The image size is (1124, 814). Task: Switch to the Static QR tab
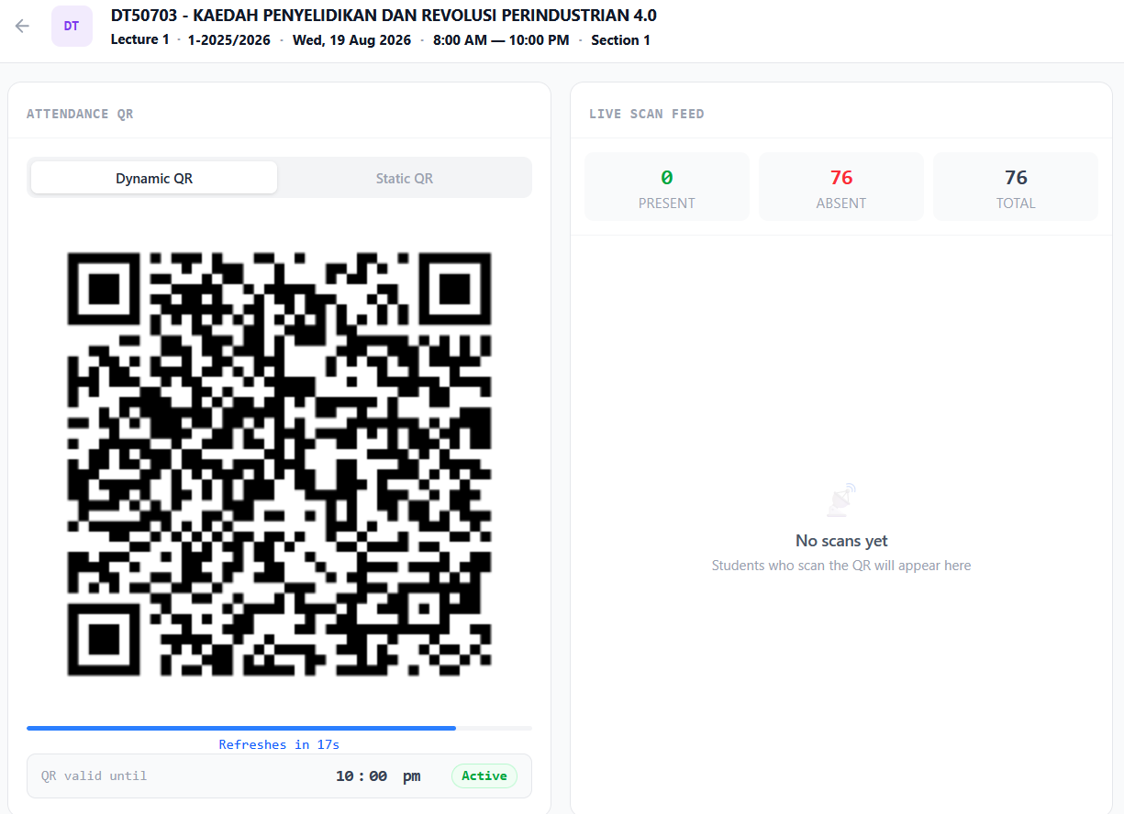pyautogui.click(x=405, y=178)
